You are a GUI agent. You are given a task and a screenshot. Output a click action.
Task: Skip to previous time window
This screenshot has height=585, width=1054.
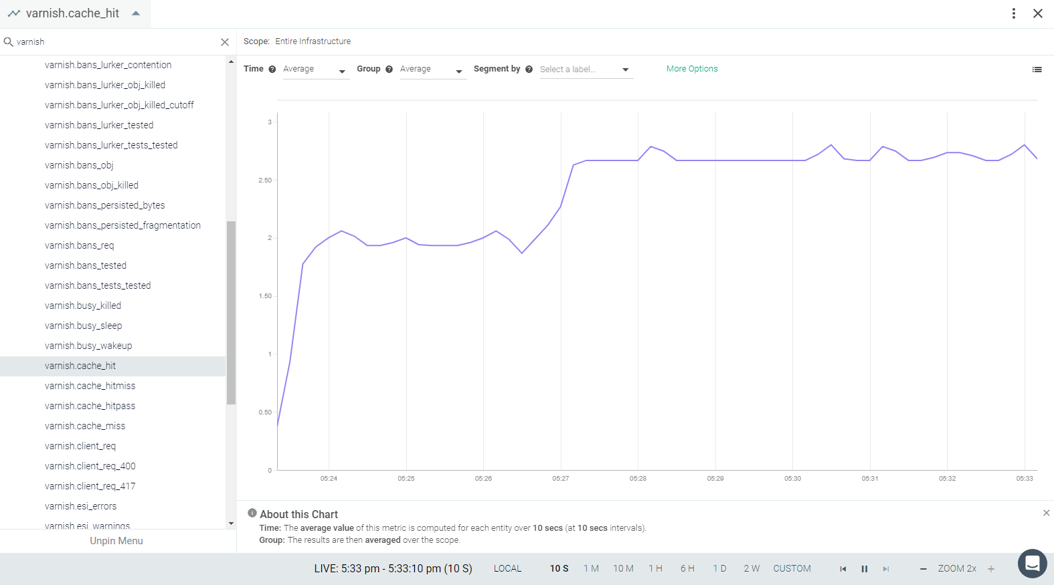[843, 569]
